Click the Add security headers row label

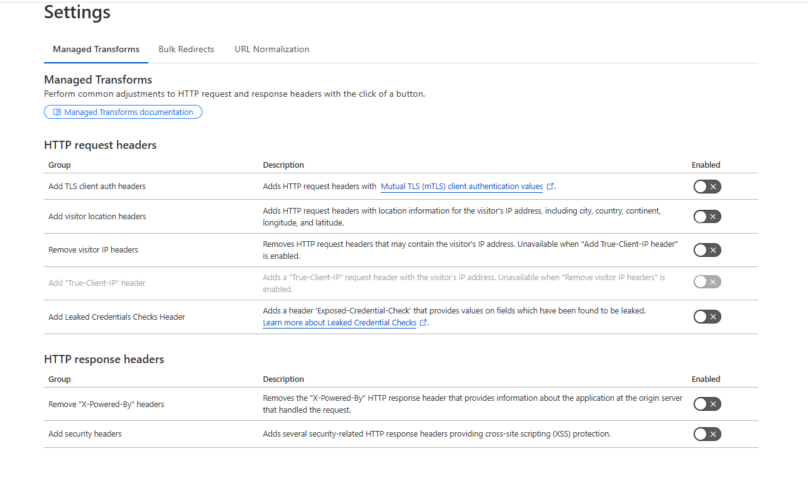point(85,434)
